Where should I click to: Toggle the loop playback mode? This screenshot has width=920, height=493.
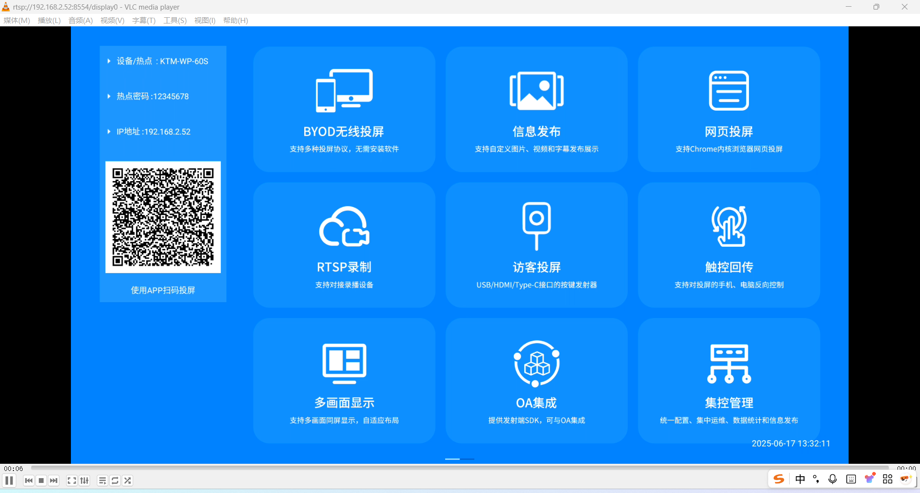[115, 481]
